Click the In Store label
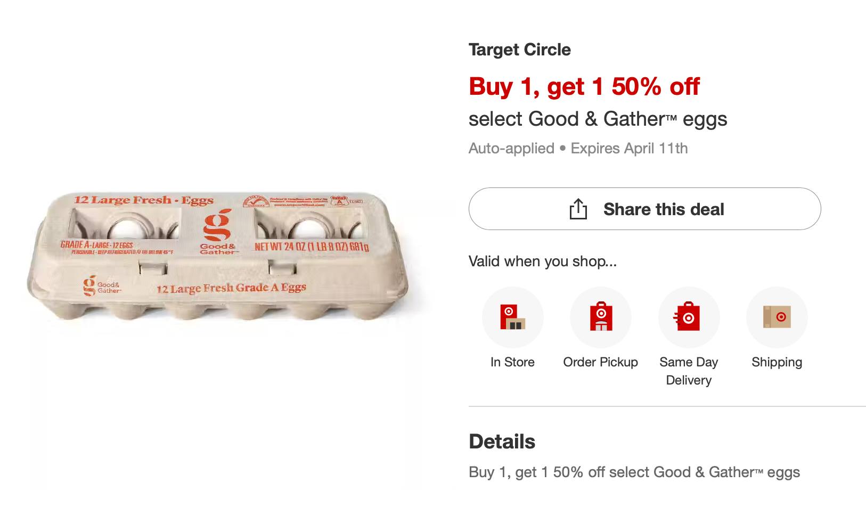Viewport: 866px width, 507px height. (512, 362)
